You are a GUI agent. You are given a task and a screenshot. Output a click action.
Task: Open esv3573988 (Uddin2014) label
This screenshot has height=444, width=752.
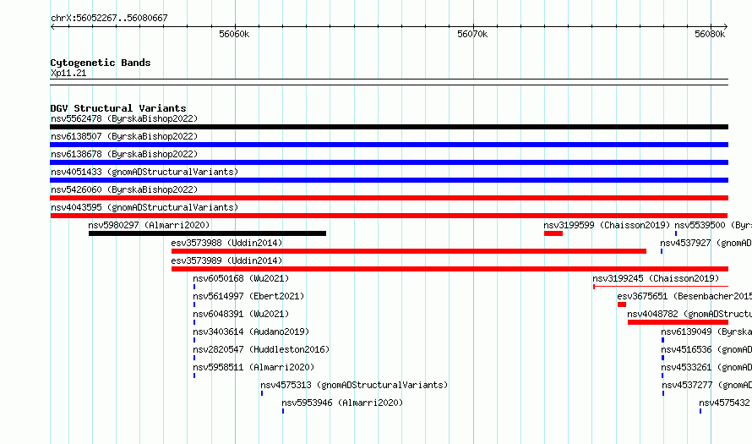226,243
